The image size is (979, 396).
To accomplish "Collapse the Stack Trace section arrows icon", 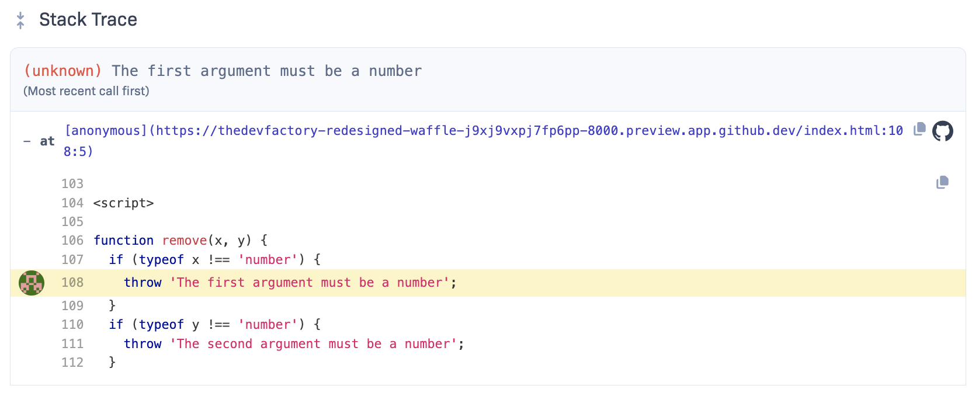I will click(20, 20).
